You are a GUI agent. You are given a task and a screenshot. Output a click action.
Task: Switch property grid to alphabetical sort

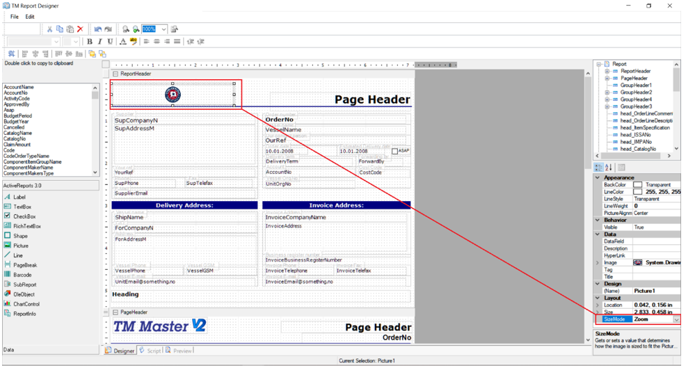point(609,168)
